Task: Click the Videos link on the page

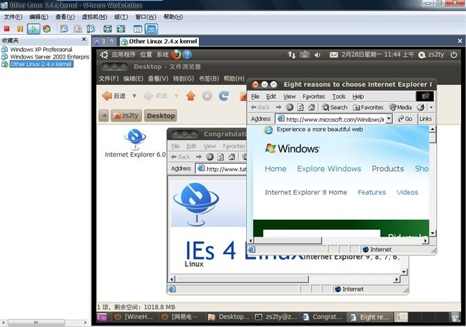Action: (x=407, y=192)
